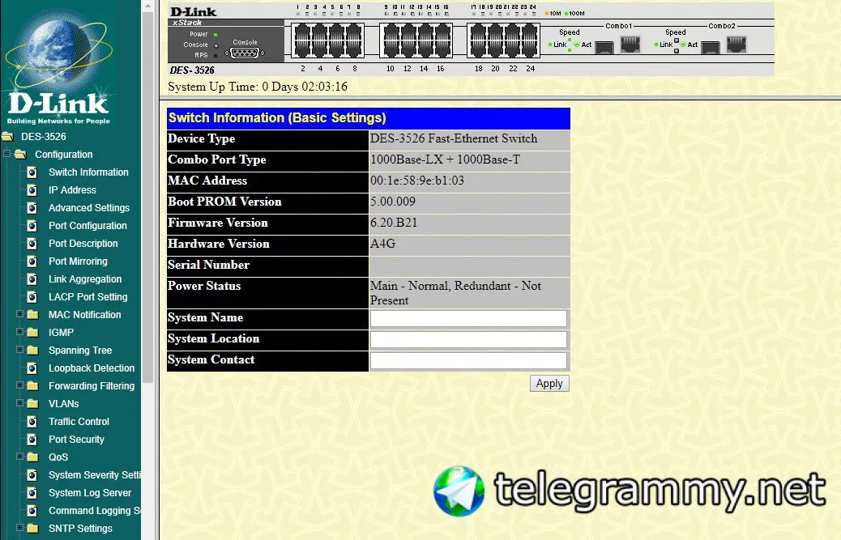Click the Configuration folder icon
Screen dimensions: 841x540
tap(20, 155)
